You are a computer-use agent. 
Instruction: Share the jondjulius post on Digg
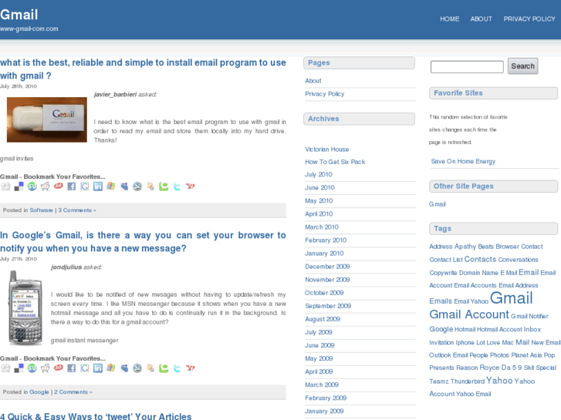[5, 368]
